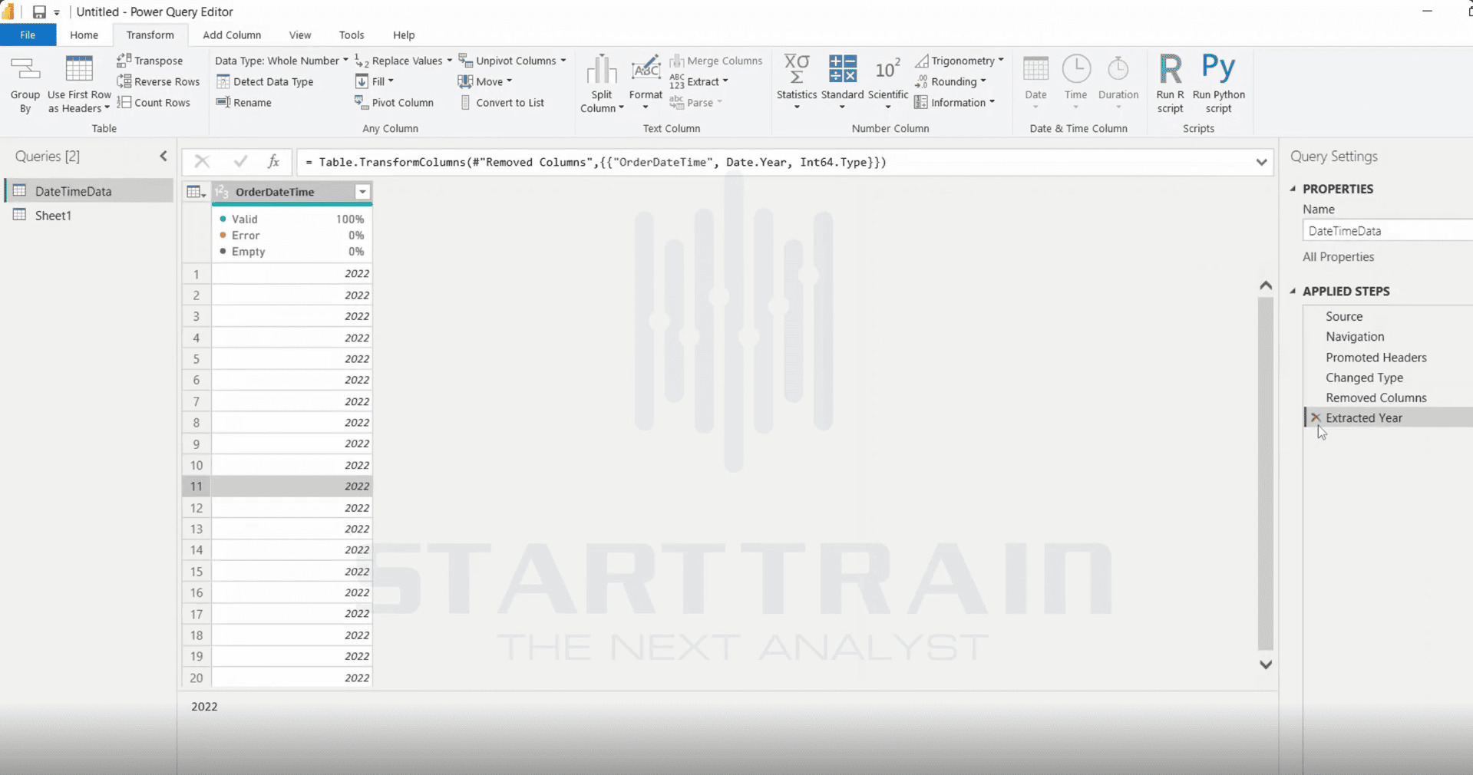Click the formula bar text
1473x775 pixels.
[x=596, y=162]
